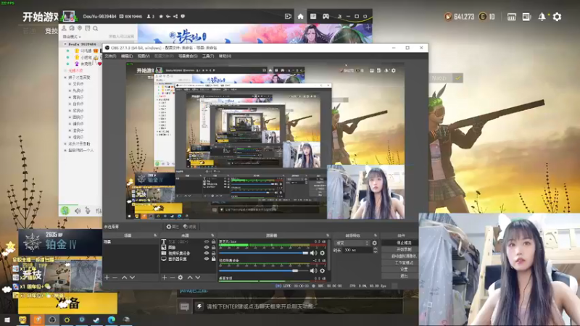This screenshot has width=580, height=326.
Task: Open OBS Help menu
Action: click(x=225, y=57)
